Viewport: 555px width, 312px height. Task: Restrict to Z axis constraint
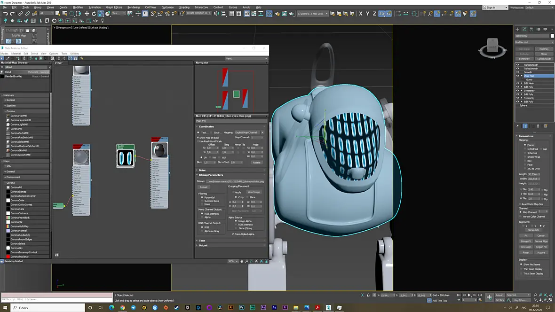pos(374,14)
